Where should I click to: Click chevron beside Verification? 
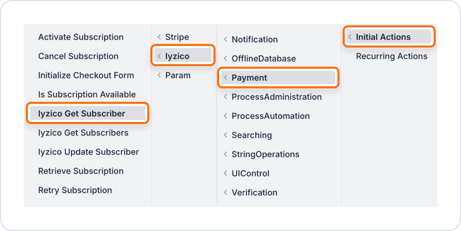coord(225,192)
